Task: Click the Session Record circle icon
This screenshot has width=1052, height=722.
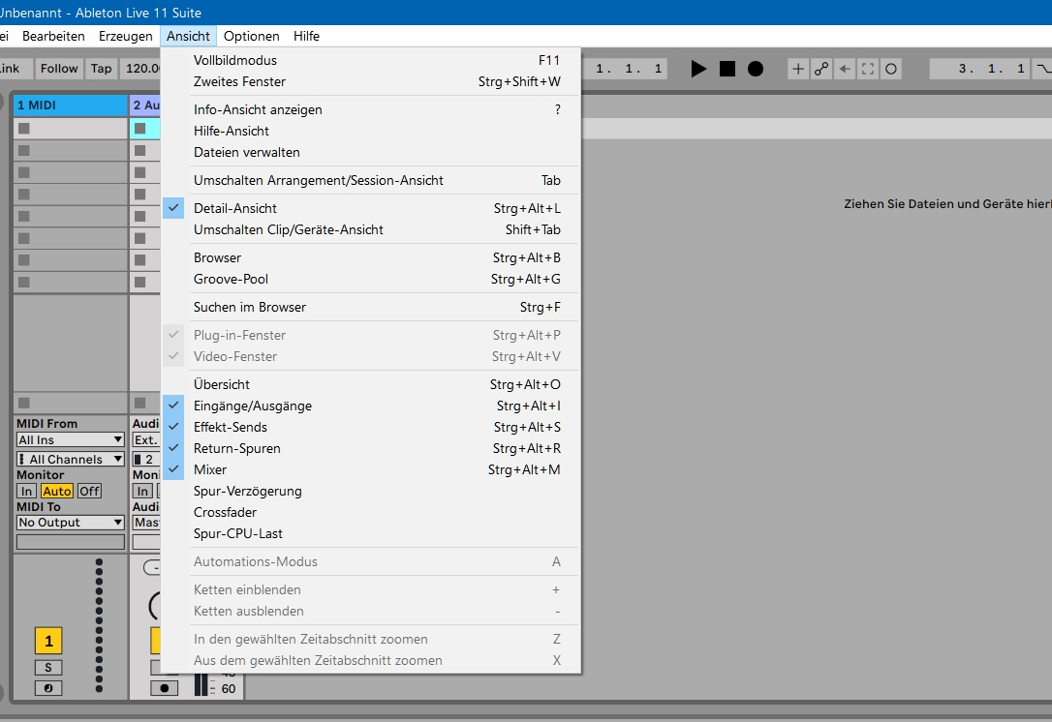Action: point(891,69)
